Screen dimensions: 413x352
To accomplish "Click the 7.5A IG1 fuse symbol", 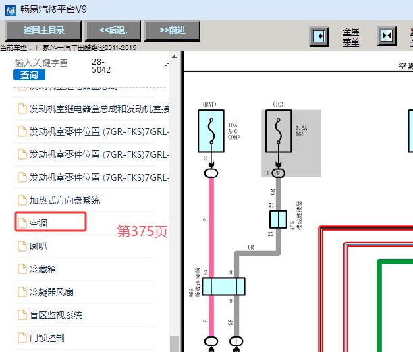I will click(x=279, y=131).
